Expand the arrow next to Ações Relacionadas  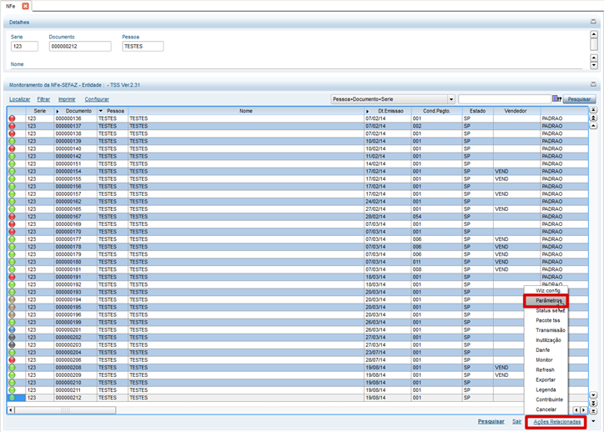594,421
